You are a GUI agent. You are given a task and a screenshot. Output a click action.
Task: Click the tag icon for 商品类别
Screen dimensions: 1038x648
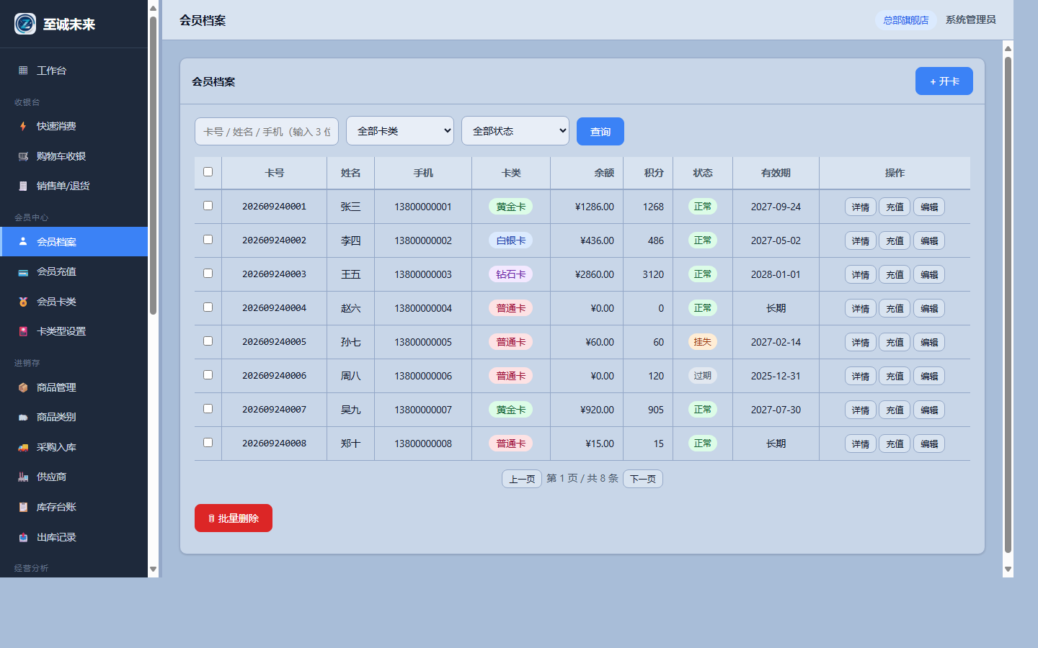[23, 417]
